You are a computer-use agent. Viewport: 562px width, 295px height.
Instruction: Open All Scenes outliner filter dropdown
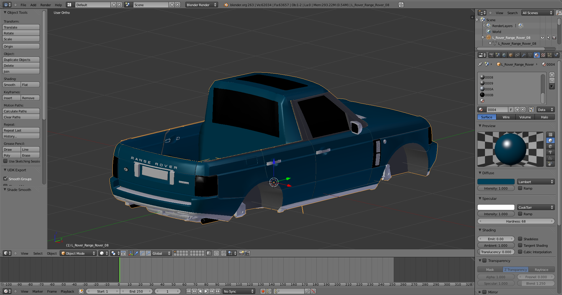pyautogui.click(x=537, y=13)
